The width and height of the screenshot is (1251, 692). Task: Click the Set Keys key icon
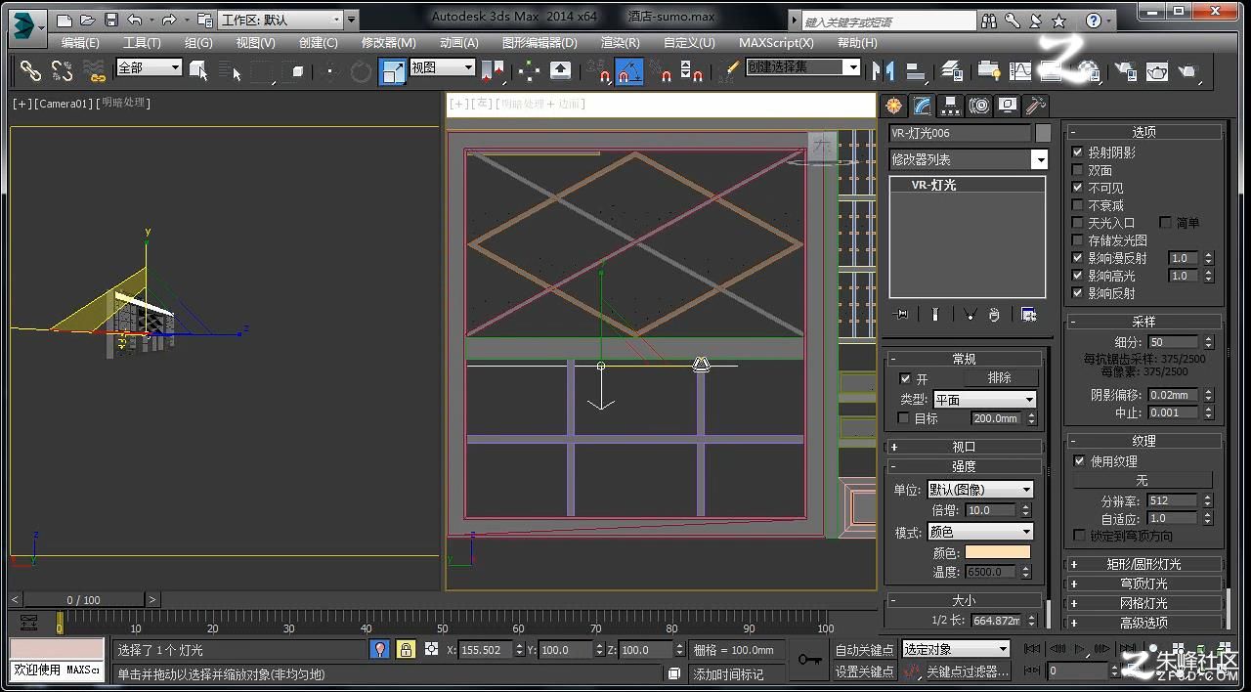tap(810, 660)
